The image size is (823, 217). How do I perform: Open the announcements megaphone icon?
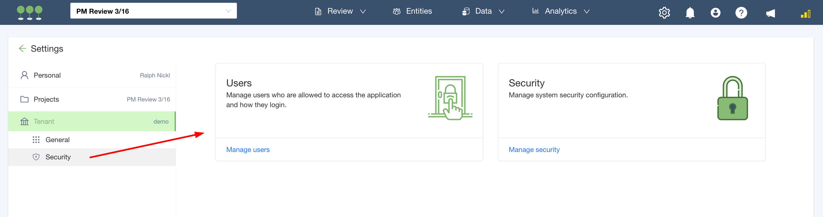pos(770,13)
